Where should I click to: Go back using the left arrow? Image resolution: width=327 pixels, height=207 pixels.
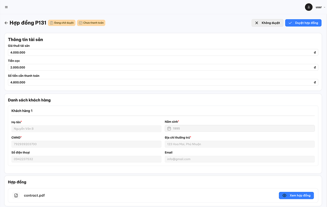pyautogui.click(x=6, y=23)
